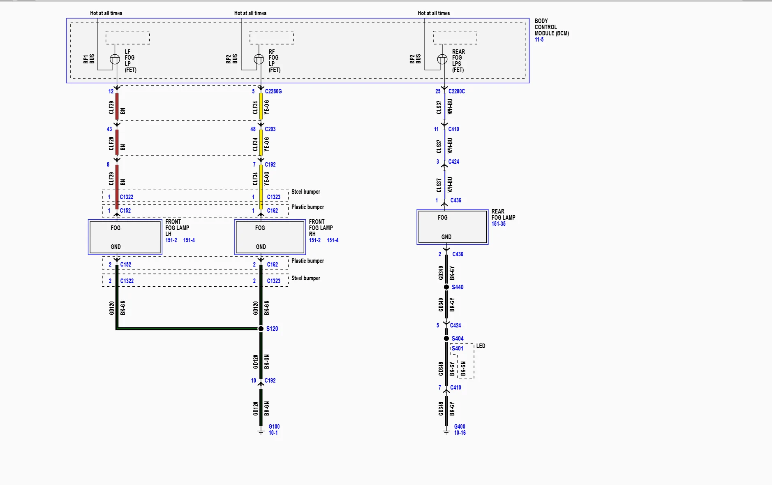Open Rear Fog Lamp 151-35 reference link
Image resolution: width=772 pixels, height=485 pixels.
498,224
